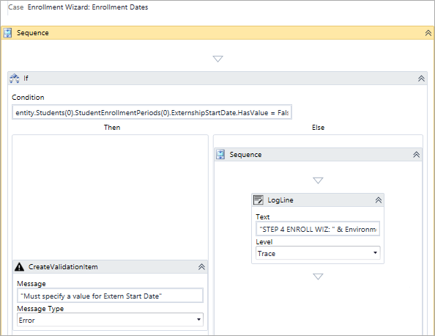435x336 pixels.
Task: Click the Message Type label
Action: coord(40,308)
